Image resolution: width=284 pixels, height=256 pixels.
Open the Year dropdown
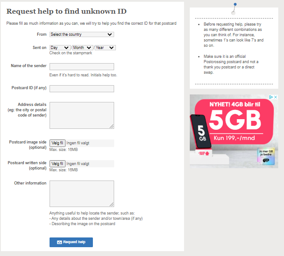pos(105,48)
